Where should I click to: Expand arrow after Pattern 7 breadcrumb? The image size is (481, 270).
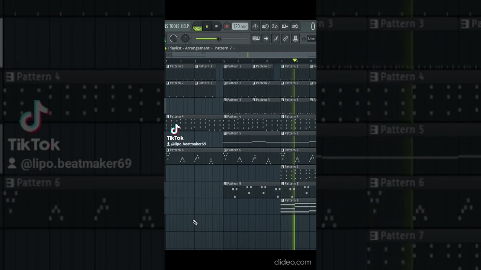(234, 48)
